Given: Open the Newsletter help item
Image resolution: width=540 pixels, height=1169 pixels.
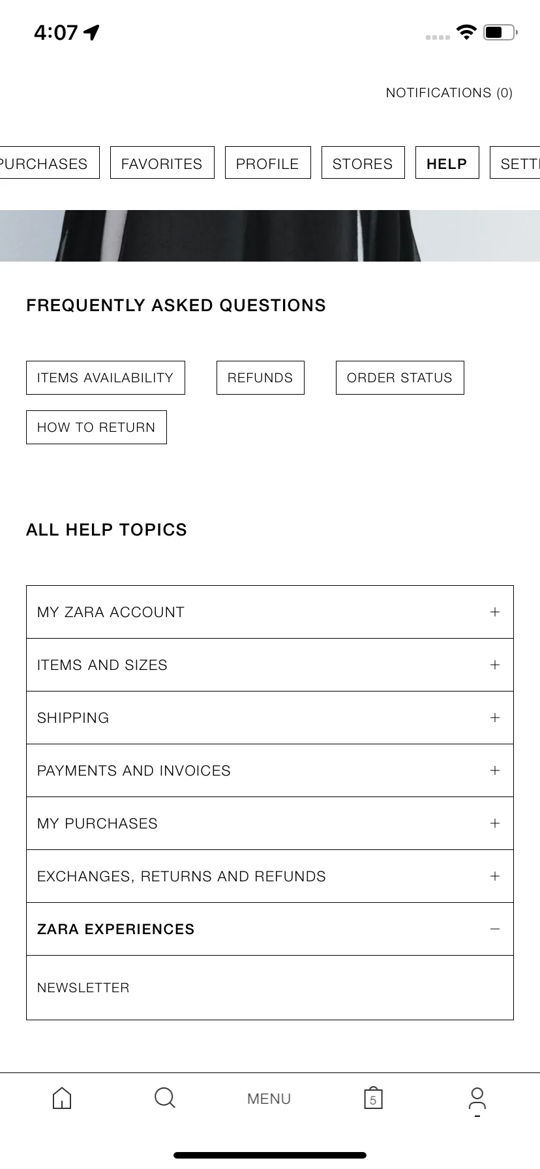Looking at the screenshot, I should coord(270,988).
